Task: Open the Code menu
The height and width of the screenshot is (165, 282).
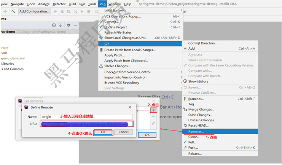Action: point(31,4)
